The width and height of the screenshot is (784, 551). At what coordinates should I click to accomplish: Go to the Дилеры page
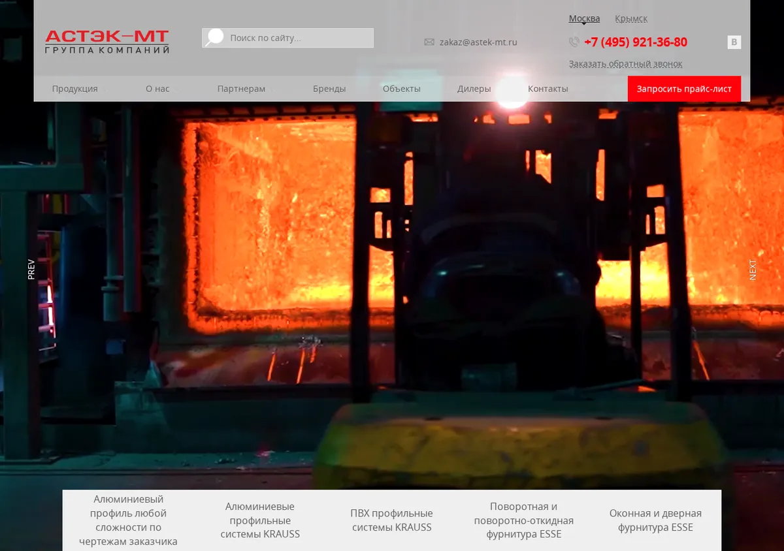(474, 89)
